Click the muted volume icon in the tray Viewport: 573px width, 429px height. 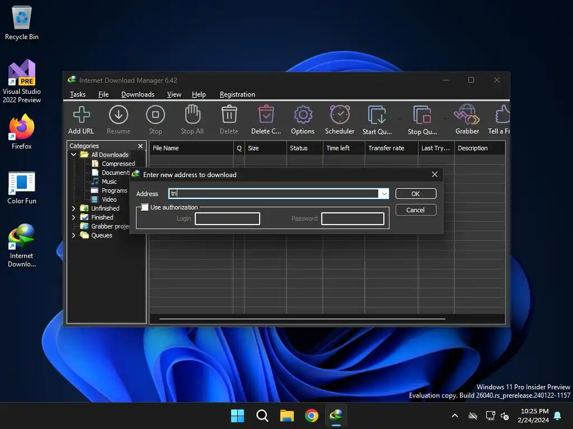(505, 416)
